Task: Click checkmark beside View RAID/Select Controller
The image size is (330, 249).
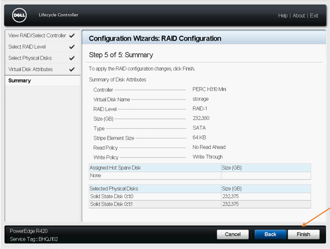Action: pyautogui.click(x=72, y=36)
